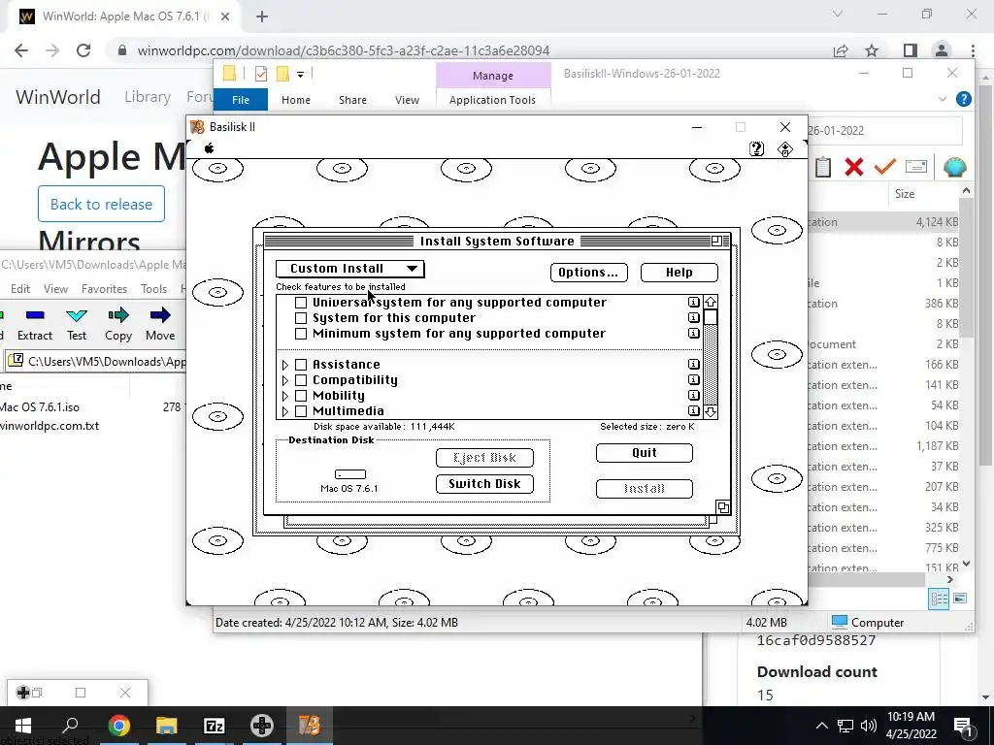This screenshot has height=745, width=994.
Task: Click the 7-Zip Copy toolbar icon
Action: coord(117,315)
